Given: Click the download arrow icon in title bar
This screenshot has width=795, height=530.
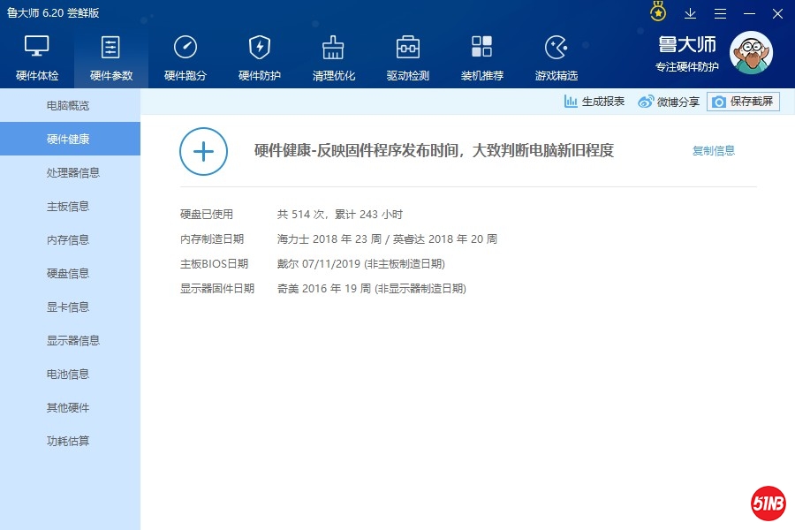Looking at the screenshot, I should 691,13.
